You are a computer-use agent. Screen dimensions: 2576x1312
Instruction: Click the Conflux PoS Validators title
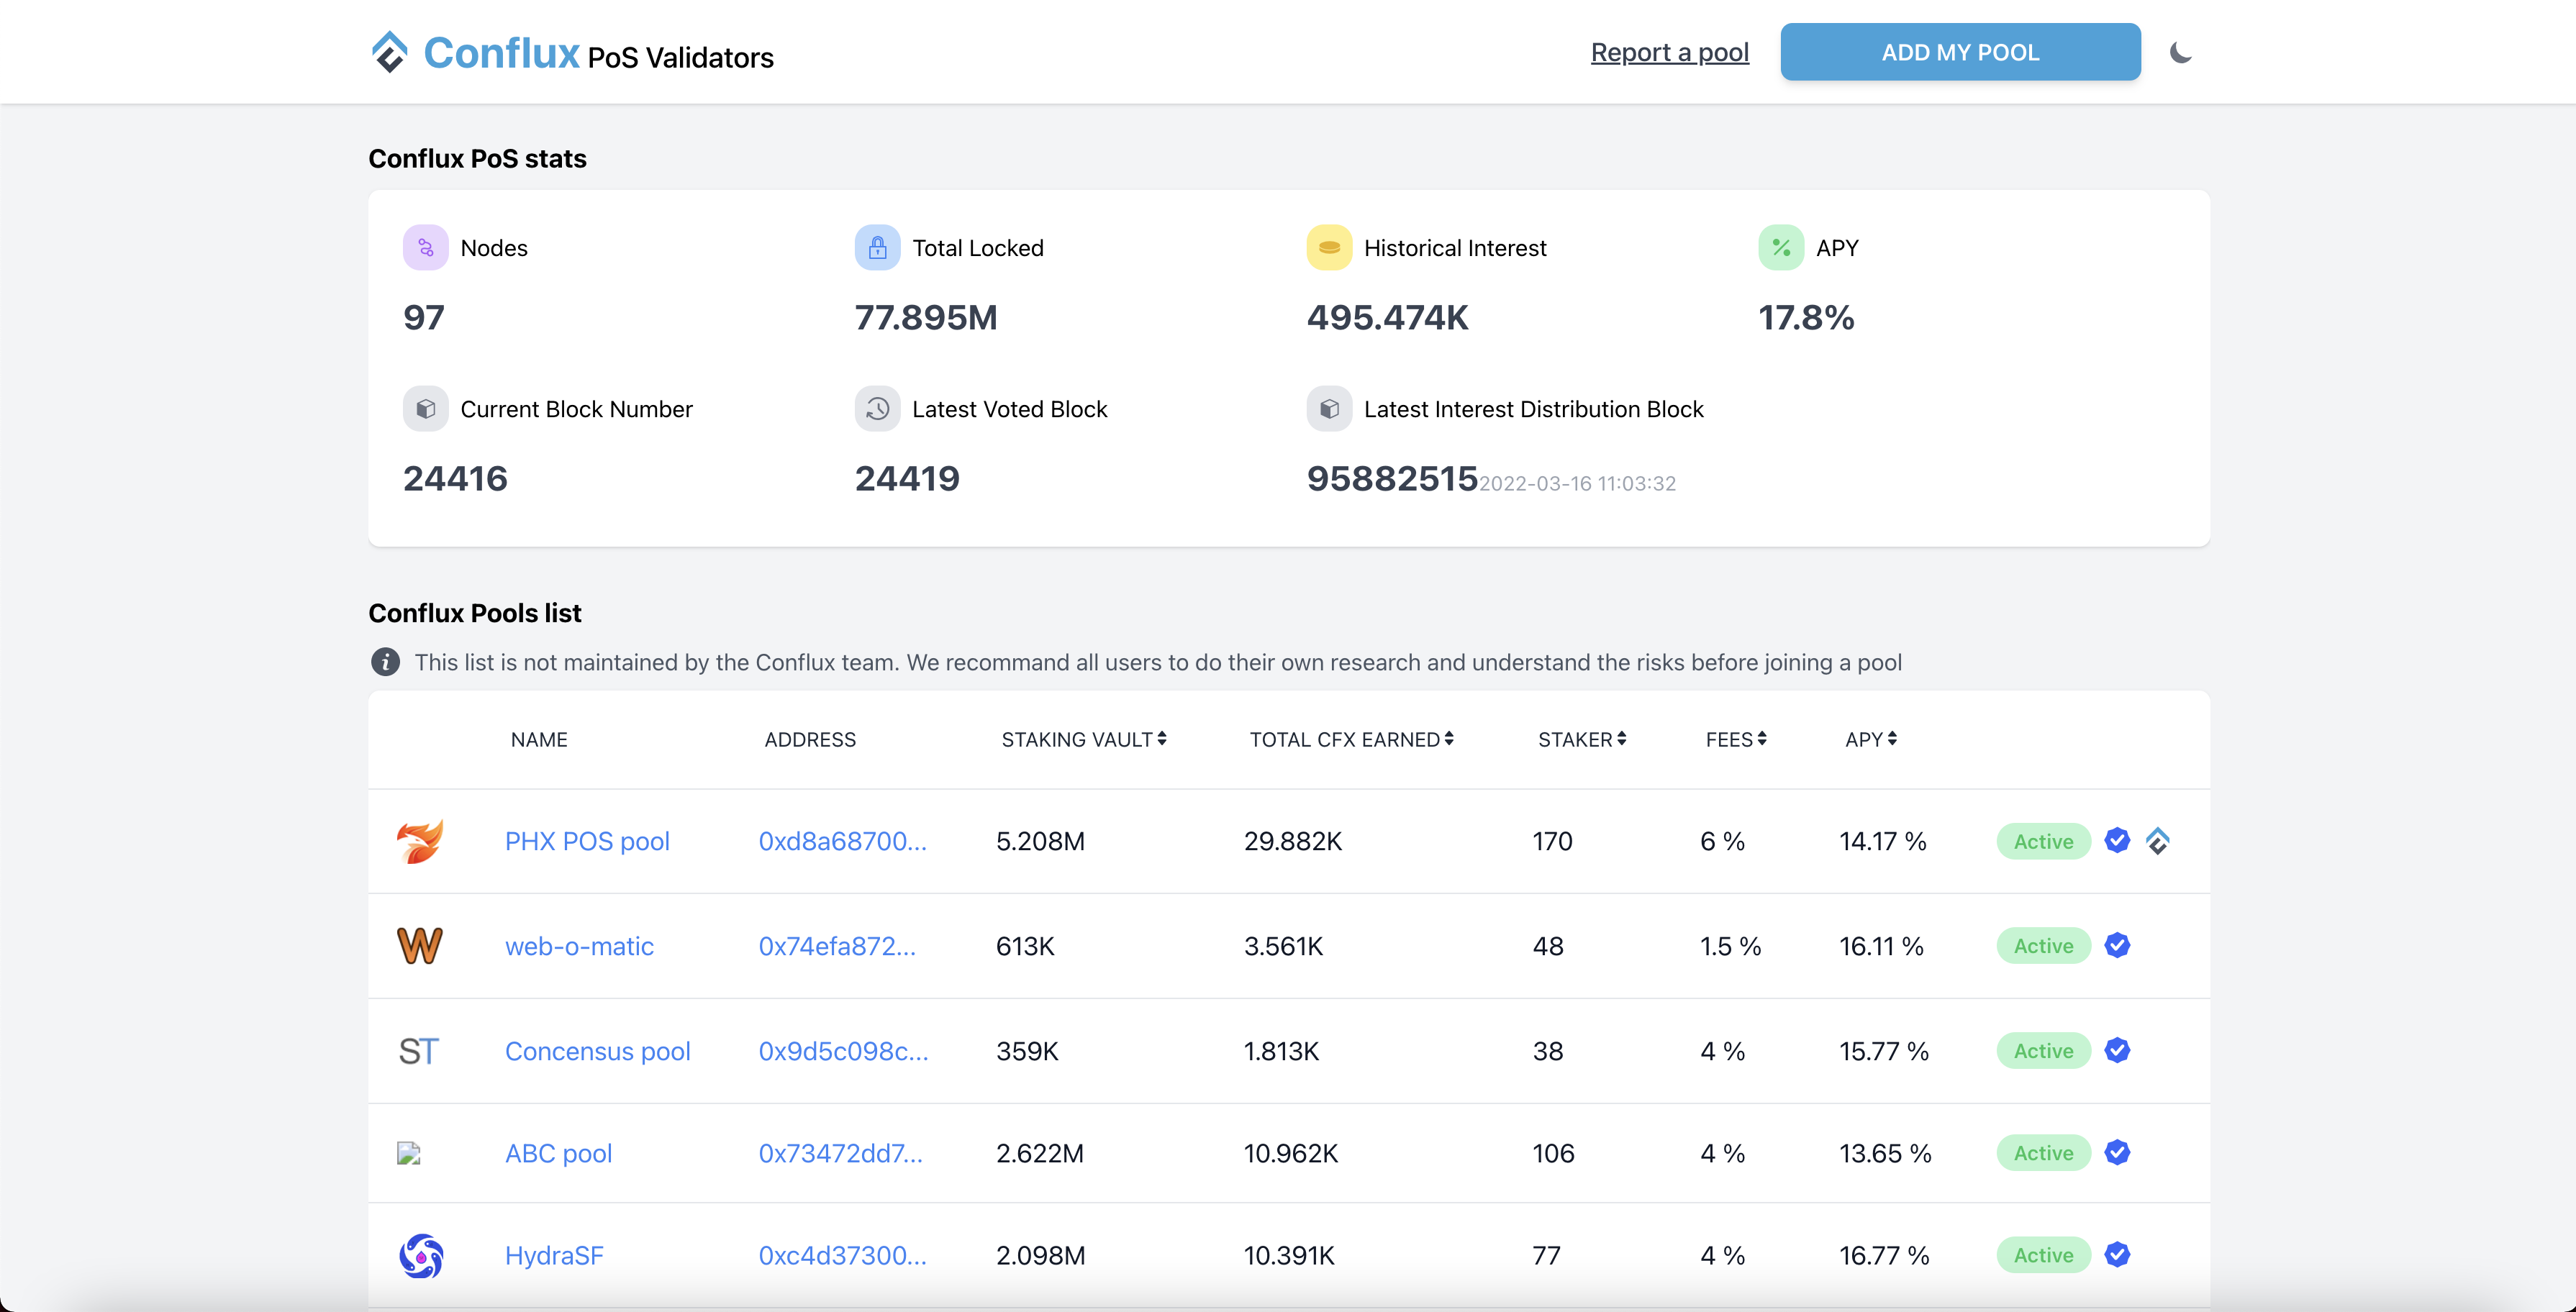point(598,54)
